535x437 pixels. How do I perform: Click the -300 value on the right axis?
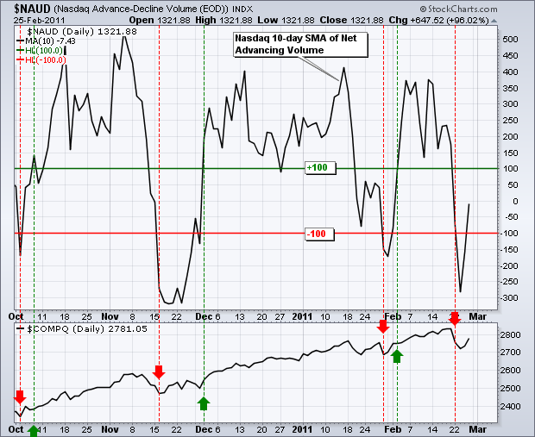508,298
